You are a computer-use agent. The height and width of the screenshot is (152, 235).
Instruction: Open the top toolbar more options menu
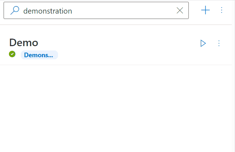click(221, 10)
